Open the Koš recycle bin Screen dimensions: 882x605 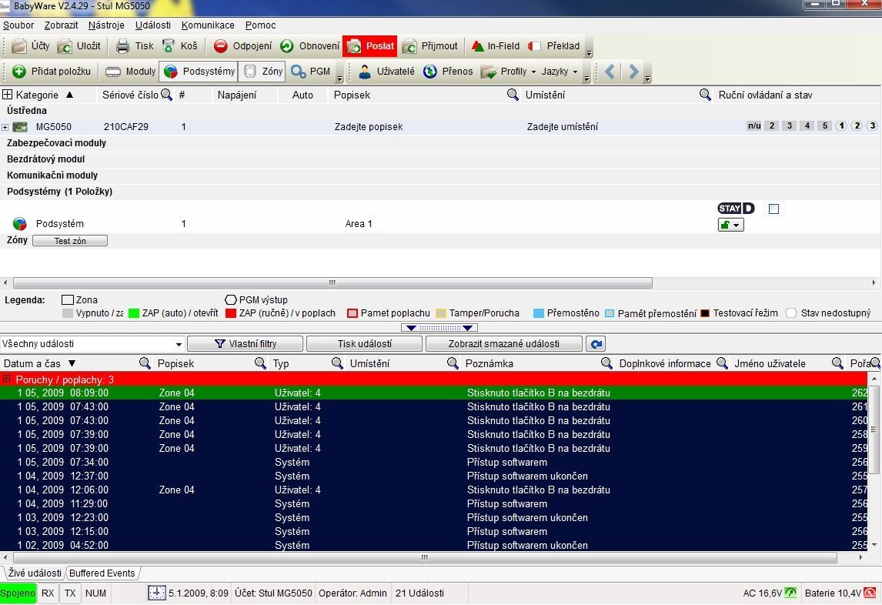click(169, 46)
